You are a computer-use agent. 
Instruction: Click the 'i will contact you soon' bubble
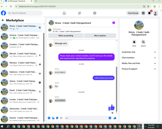(104, 78)
